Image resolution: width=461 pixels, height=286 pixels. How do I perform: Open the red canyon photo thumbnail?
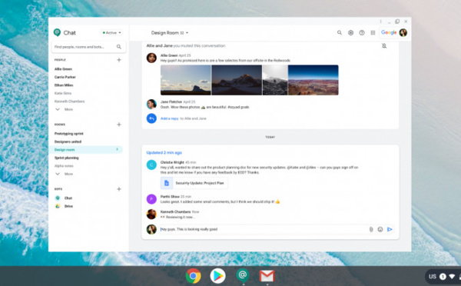(x=313, y=80)
